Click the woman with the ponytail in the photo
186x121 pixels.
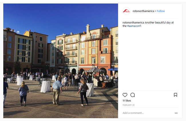coord(83,92)
